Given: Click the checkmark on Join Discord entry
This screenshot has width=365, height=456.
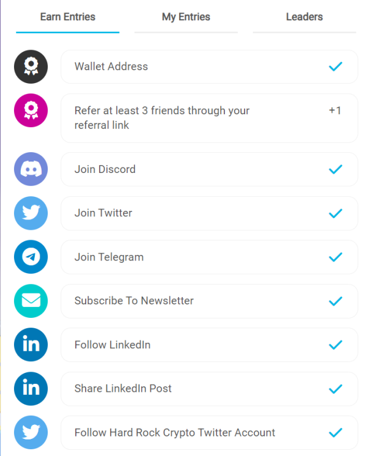Looking at the screenshot, I should point(335,169).
